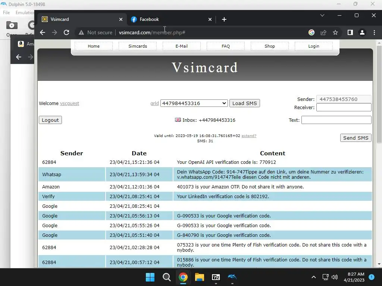The width and height of the screenshot is (382, 286).
Task: Click the UK flag icon beside Inbox
Action: (178, 120)
